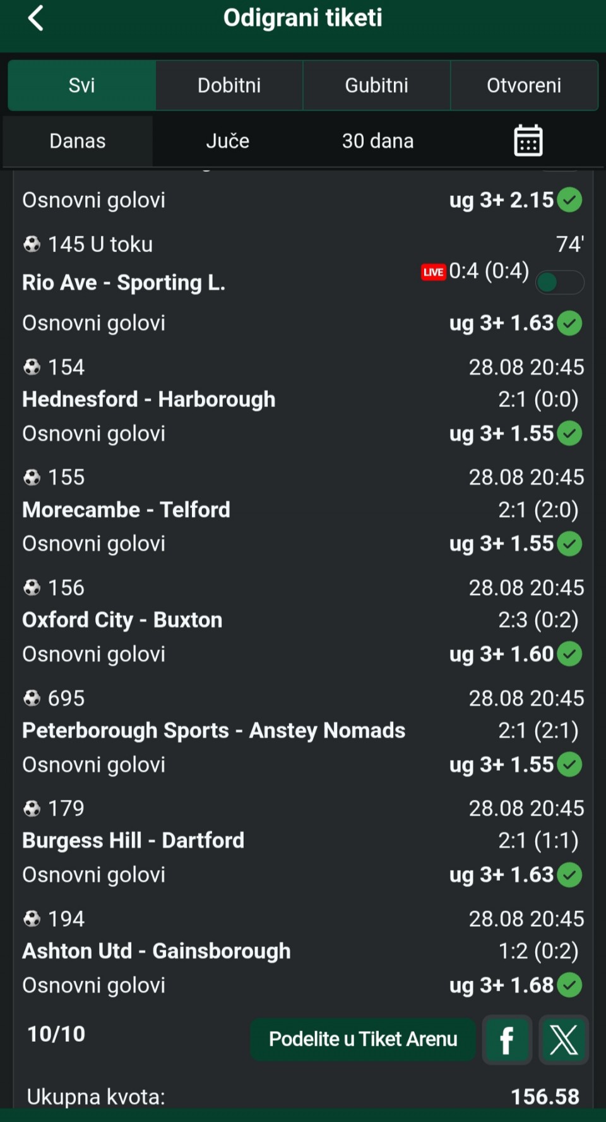
Task: Toggle the Rio Ave live match switch
Action: tap(560, 282)
